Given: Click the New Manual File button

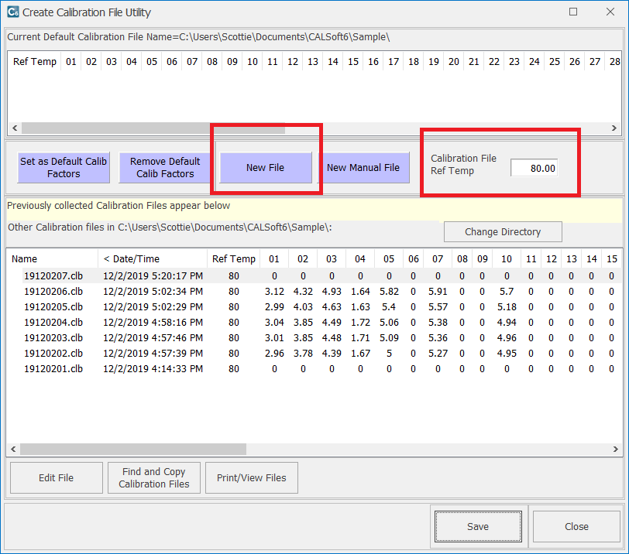Looking at the screenshot, I should click(x=363, y=168).
